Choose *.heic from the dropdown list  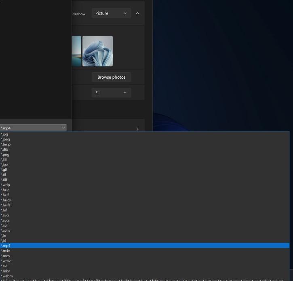coord(6,190)
